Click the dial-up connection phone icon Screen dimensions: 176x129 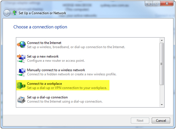22,99
